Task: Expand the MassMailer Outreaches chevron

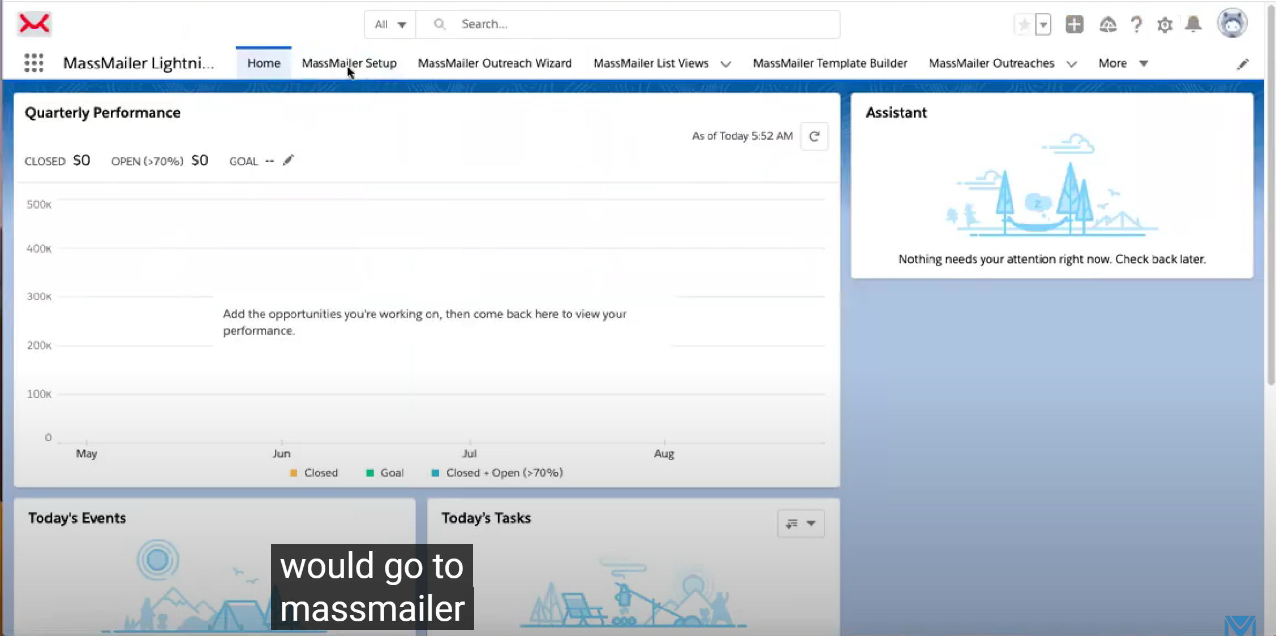Action: point(1071,64)
